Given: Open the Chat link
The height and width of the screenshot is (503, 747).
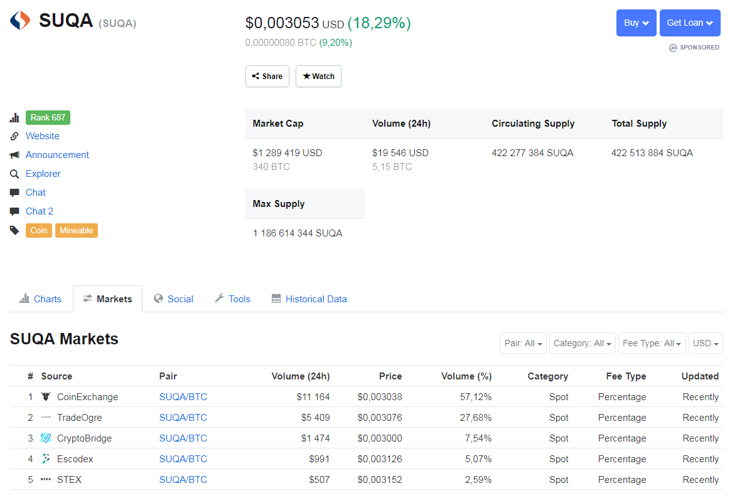Looking at the screenshot, I should coord(36,193).
